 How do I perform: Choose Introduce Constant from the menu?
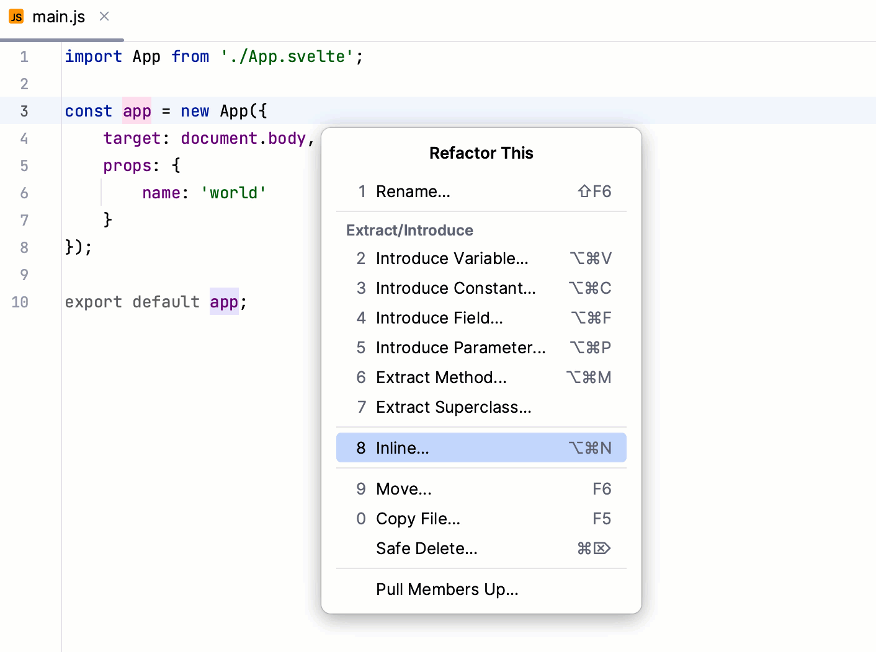[x=455, y=288]
